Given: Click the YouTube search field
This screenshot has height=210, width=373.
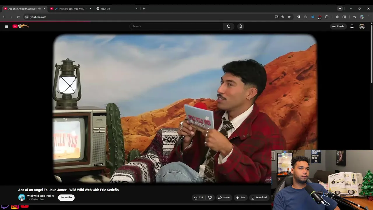Looking at the screenshot, I should (176, 26).
